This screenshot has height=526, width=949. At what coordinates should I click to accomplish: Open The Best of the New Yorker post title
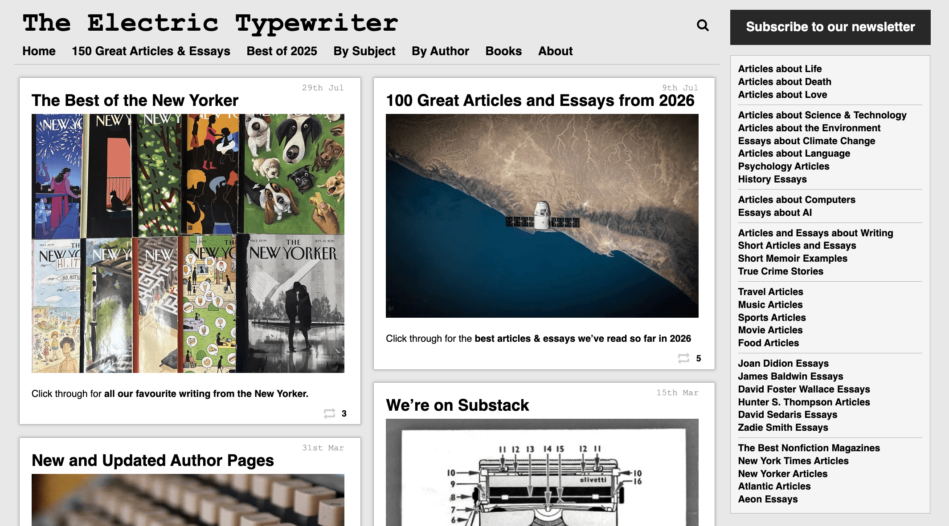click(x=135, y=101)
